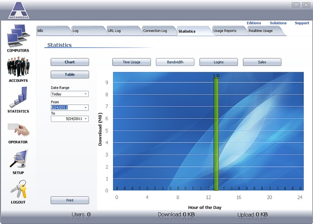
Task: Show the Time Usage chart
Action: (131, 62)
